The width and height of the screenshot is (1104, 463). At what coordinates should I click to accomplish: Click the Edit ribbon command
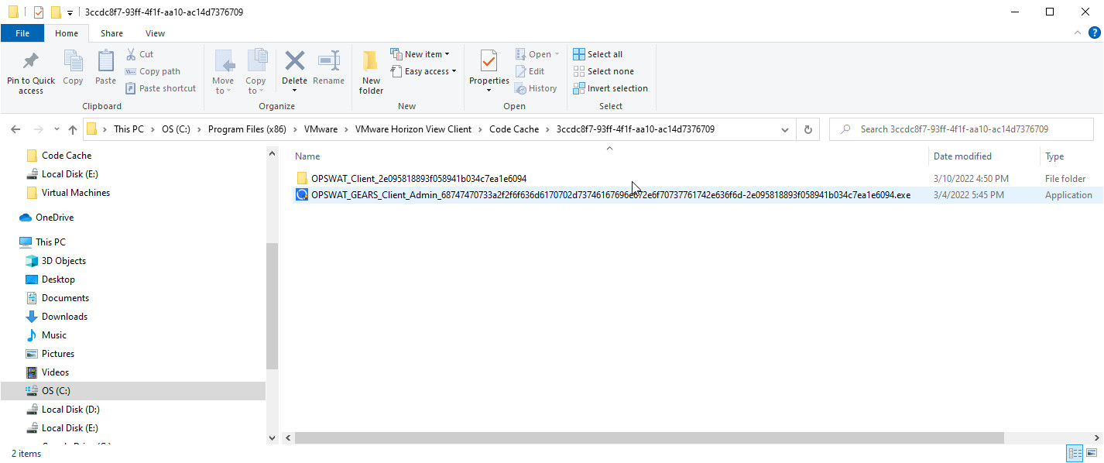tap(530, 71)
